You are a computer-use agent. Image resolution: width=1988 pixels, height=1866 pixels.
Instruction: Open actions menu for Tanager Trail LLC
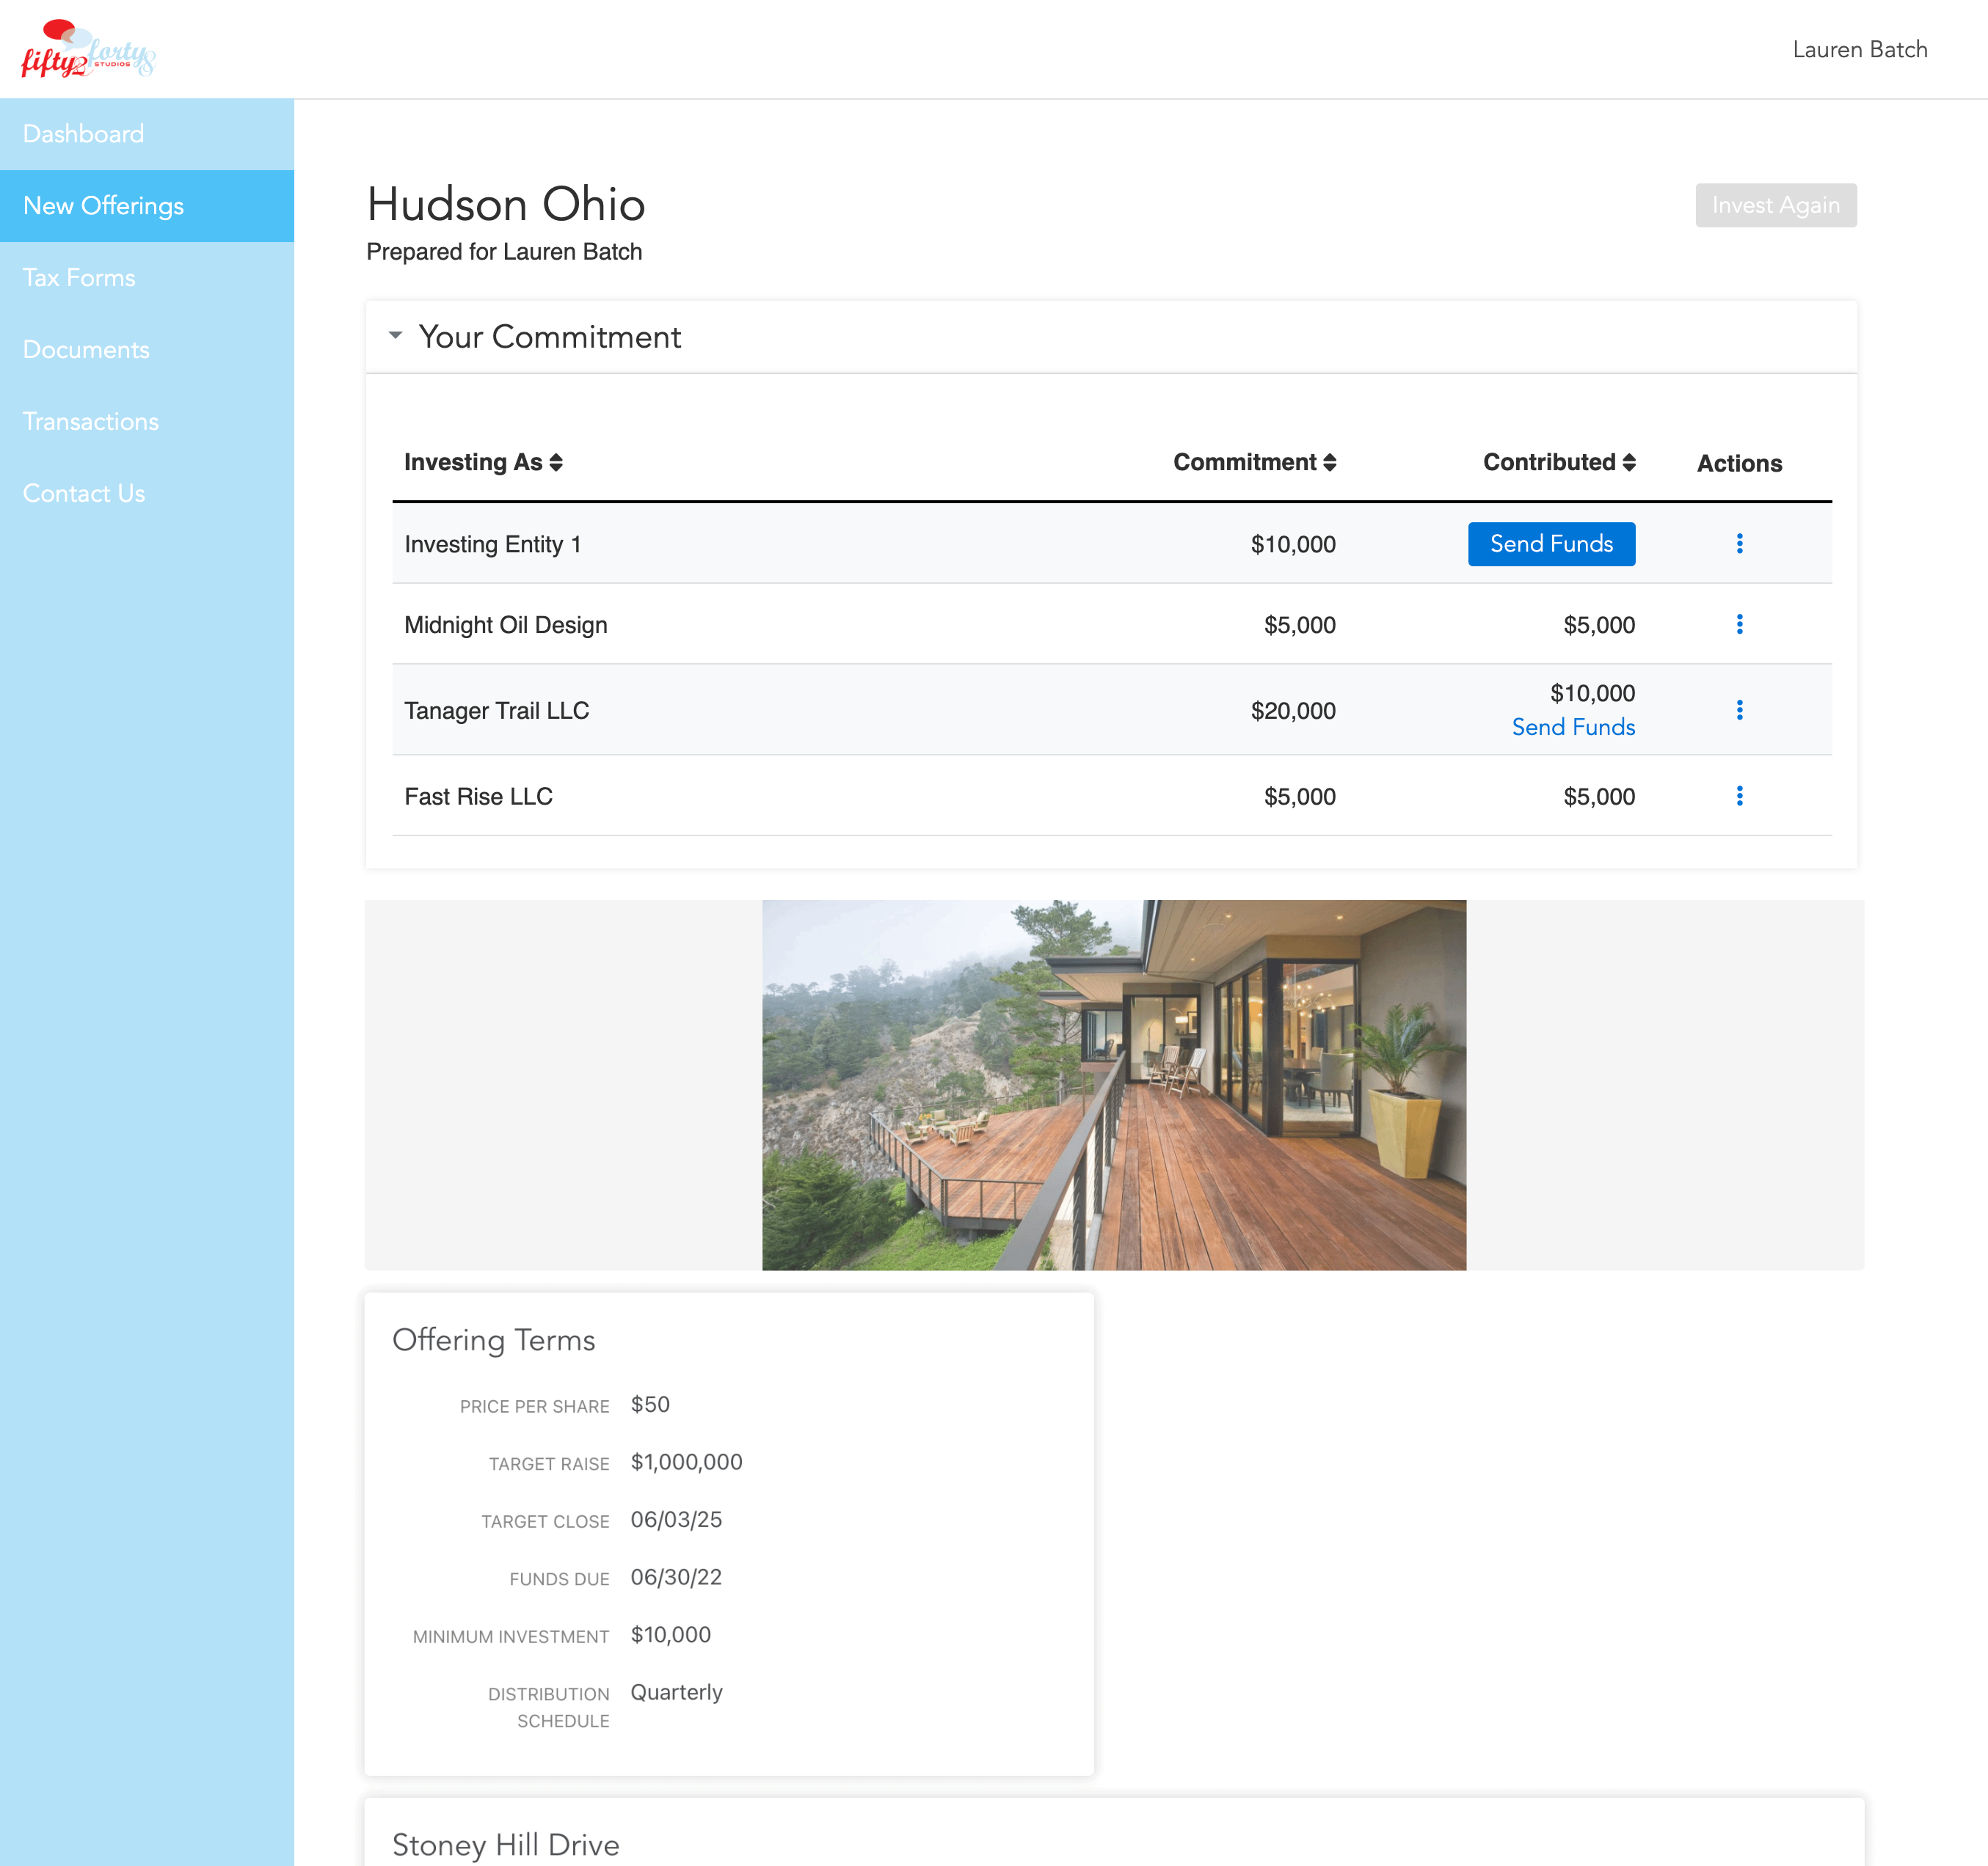click(x=1739, y=709)
